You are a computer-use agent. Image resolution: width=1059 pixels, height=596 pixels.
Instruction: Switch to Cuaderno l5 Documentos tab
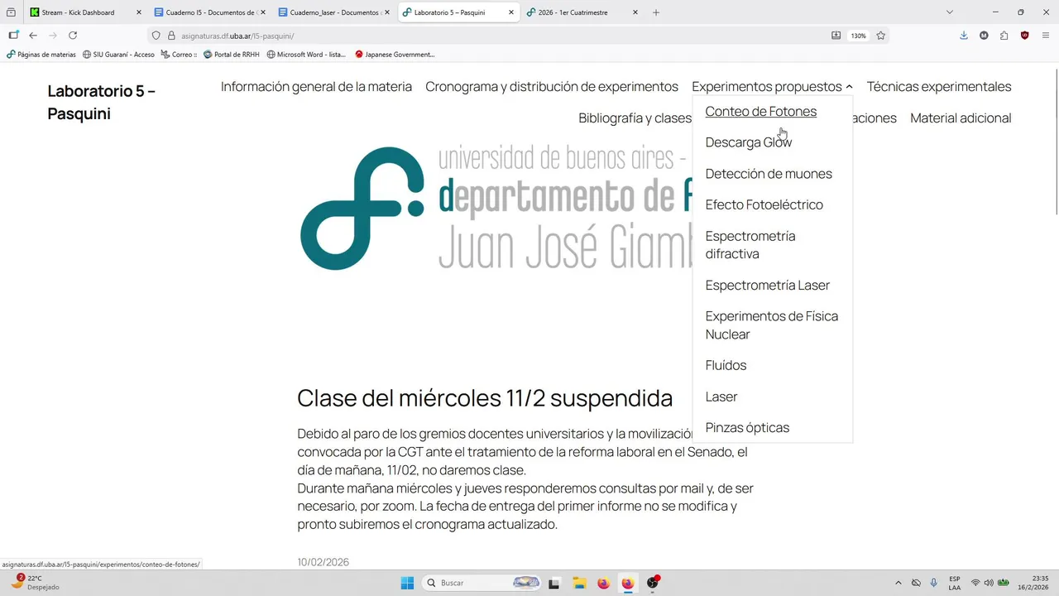point(211,12)
